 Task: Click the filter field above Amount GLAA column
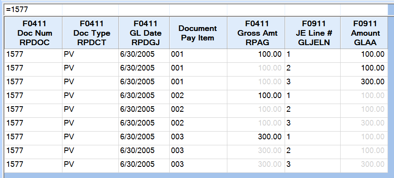[365, 9]
